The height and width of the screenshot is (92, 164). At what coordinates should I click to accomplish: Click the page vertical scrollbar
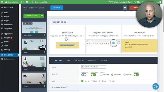pos(163,19)
